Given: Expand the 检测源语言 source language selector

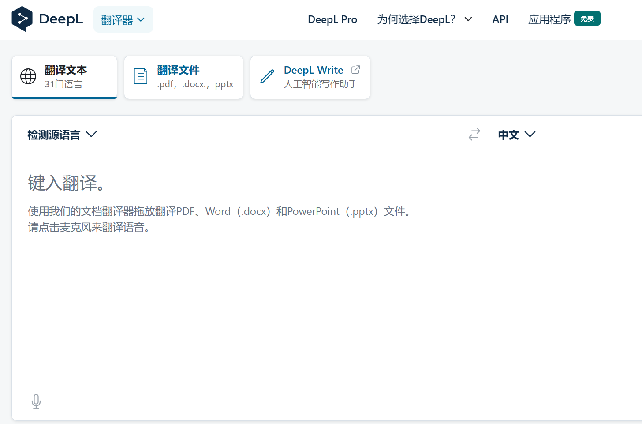Looking at the screenshot, I should (62, 135).
